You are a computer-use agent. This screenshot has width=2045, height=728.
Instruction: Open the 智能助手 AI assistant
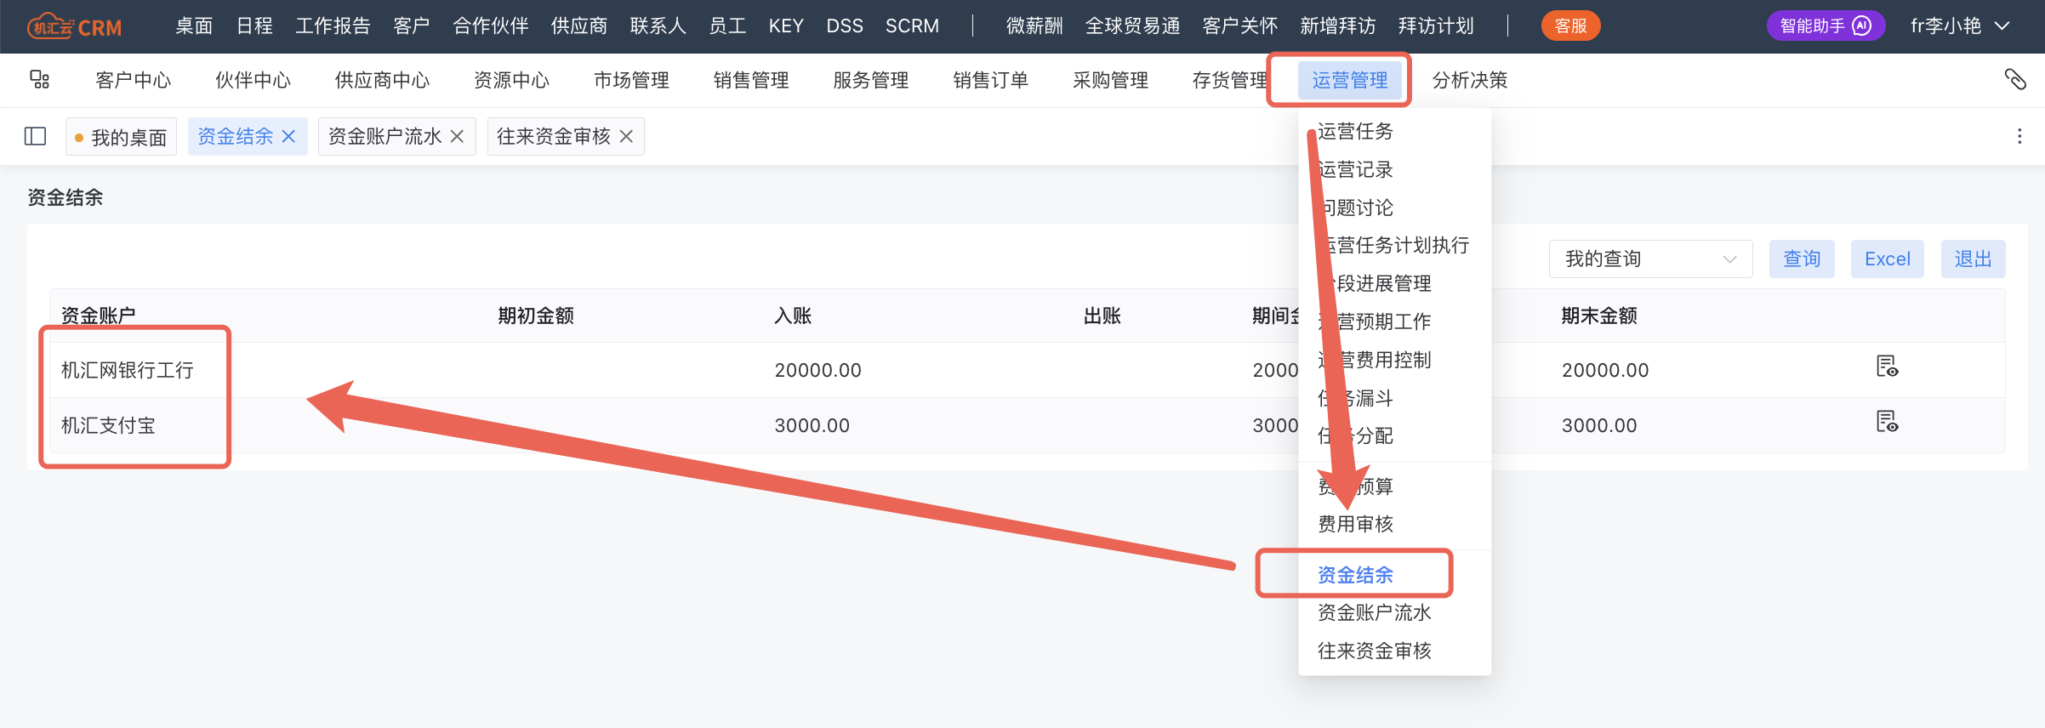click(1826, 26)
